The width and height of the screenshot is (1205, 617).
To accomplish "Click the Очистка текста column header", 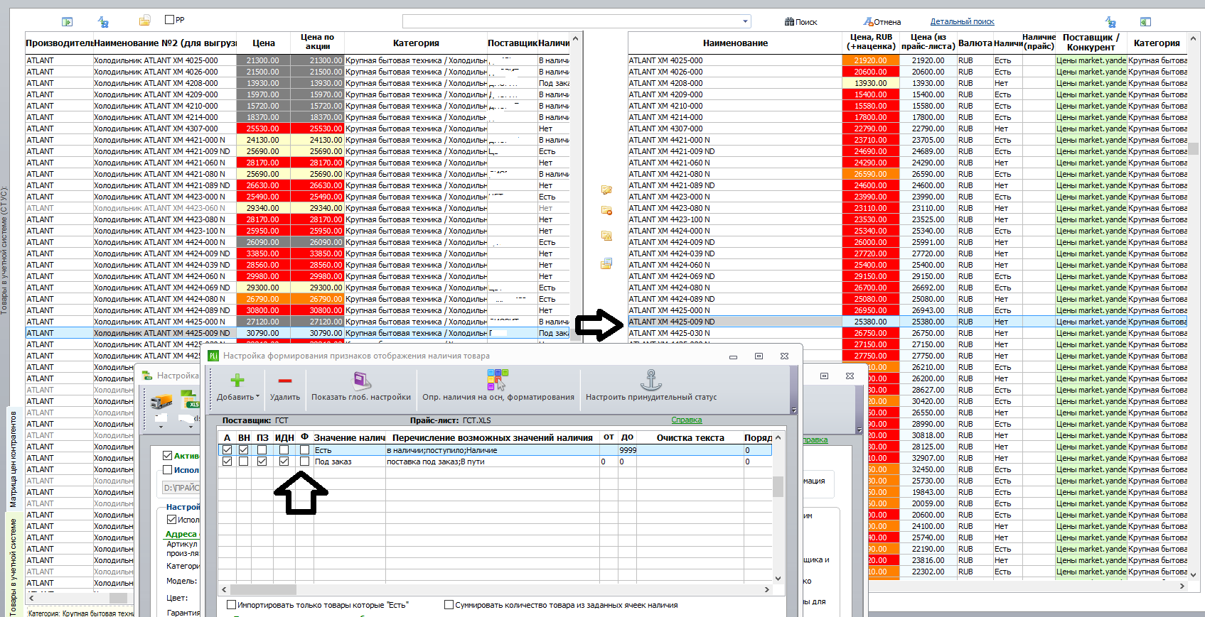I will coord(690,437).
